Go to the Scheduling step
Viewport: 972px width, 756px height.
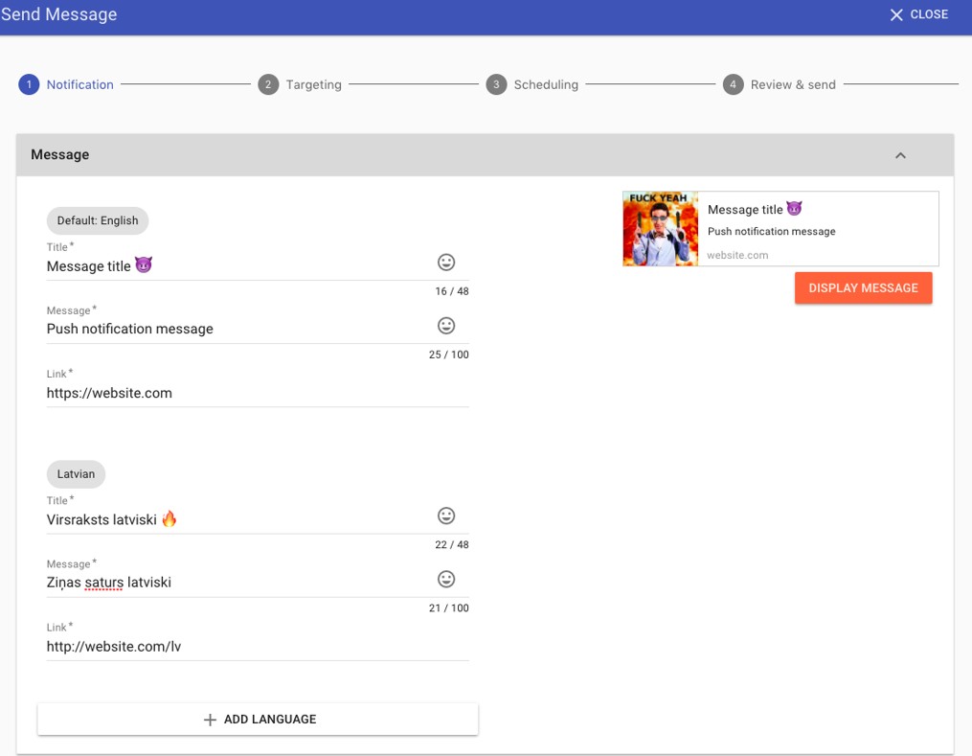532,84
